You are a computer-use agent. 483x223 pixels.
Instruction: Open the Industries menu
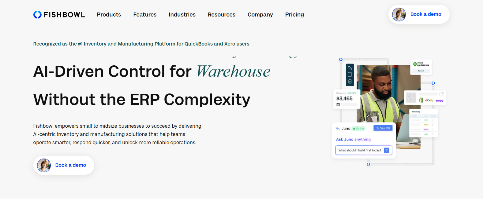click(182, 15)
